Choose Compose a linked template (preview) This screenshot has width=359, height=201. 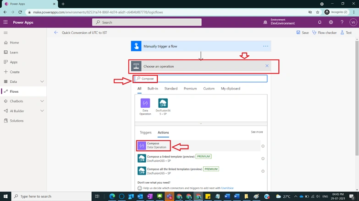click(x=198, y=159)
